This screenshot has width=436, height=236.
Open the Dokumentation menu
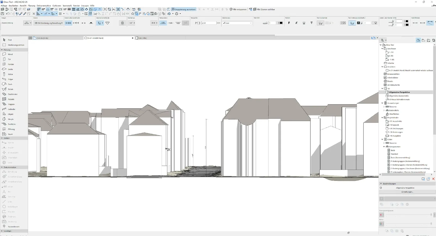point(44,5)
